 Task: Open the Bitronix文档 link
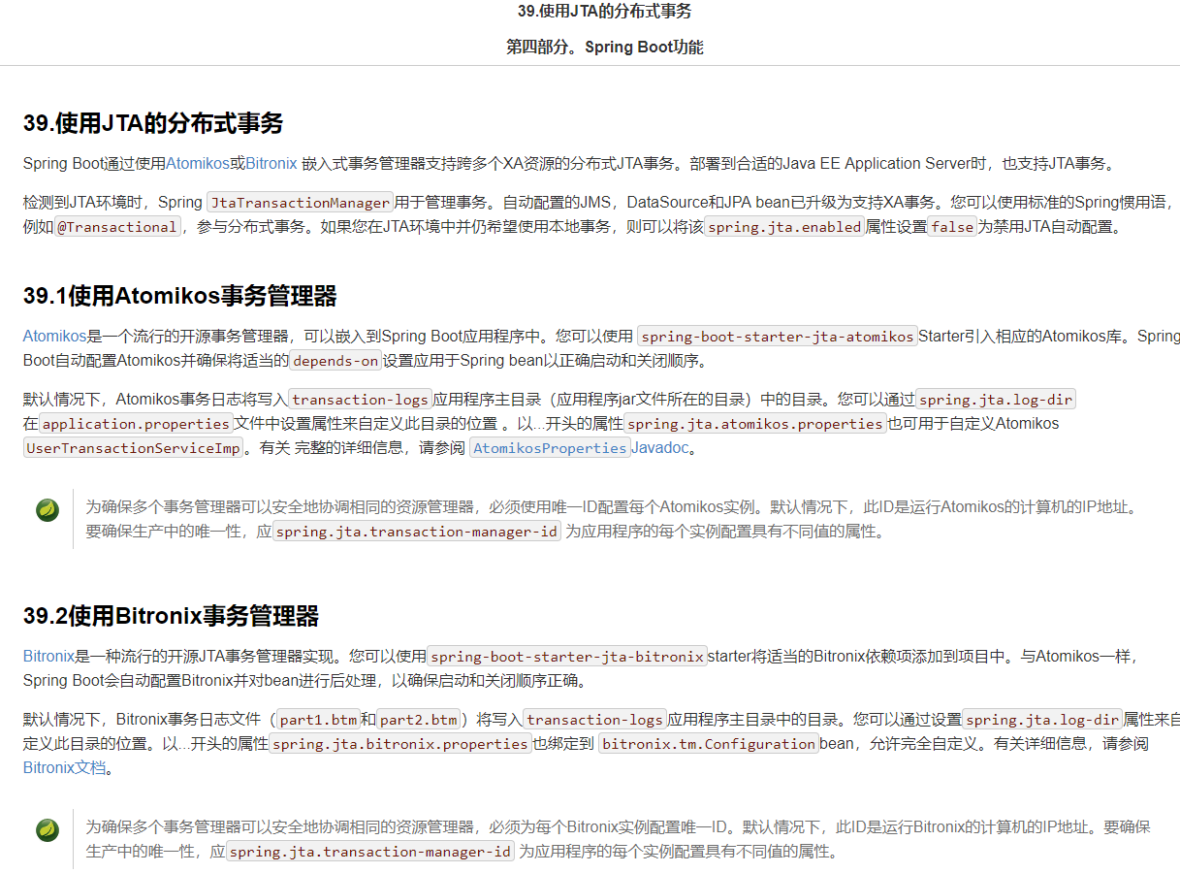point(63,768)
